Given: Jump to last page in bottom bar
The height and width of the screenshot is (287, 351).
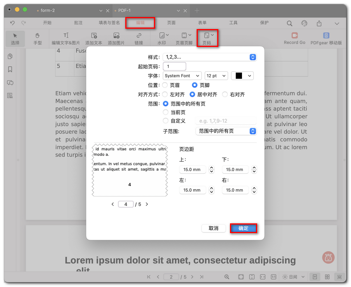Looking at the screenshot, I should [x=202, y=277].
